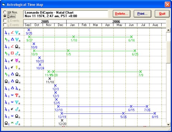Click the 12/19 hit marker

(x=62, y=113)
